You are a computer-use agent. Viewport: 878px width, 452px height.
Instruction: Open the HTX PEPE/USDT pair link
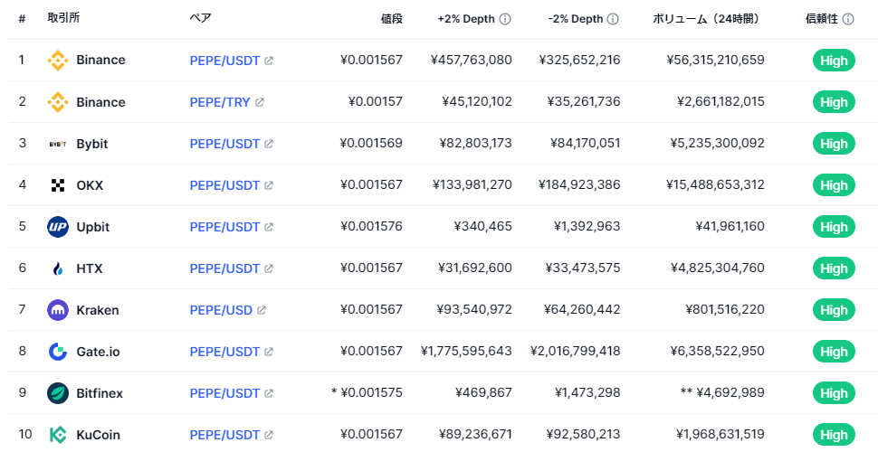224,268
